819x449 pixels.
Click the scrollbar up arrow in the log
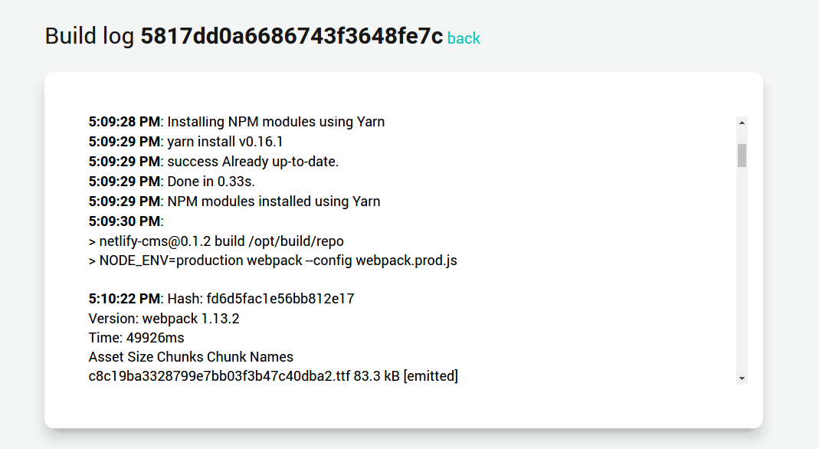coord(742,122)
